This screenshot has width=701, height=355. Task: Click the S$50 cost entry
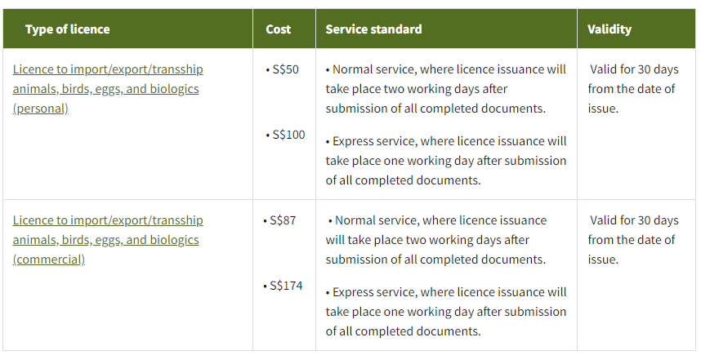click(x=284, y=69)
